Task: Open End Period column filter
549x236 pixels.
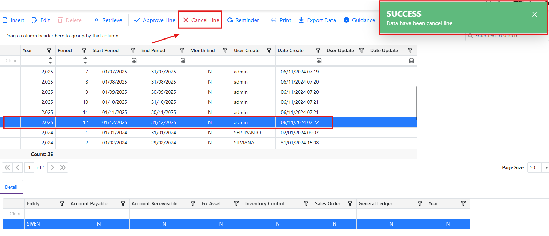Action: pyautogui.click(x=182, y=50)
